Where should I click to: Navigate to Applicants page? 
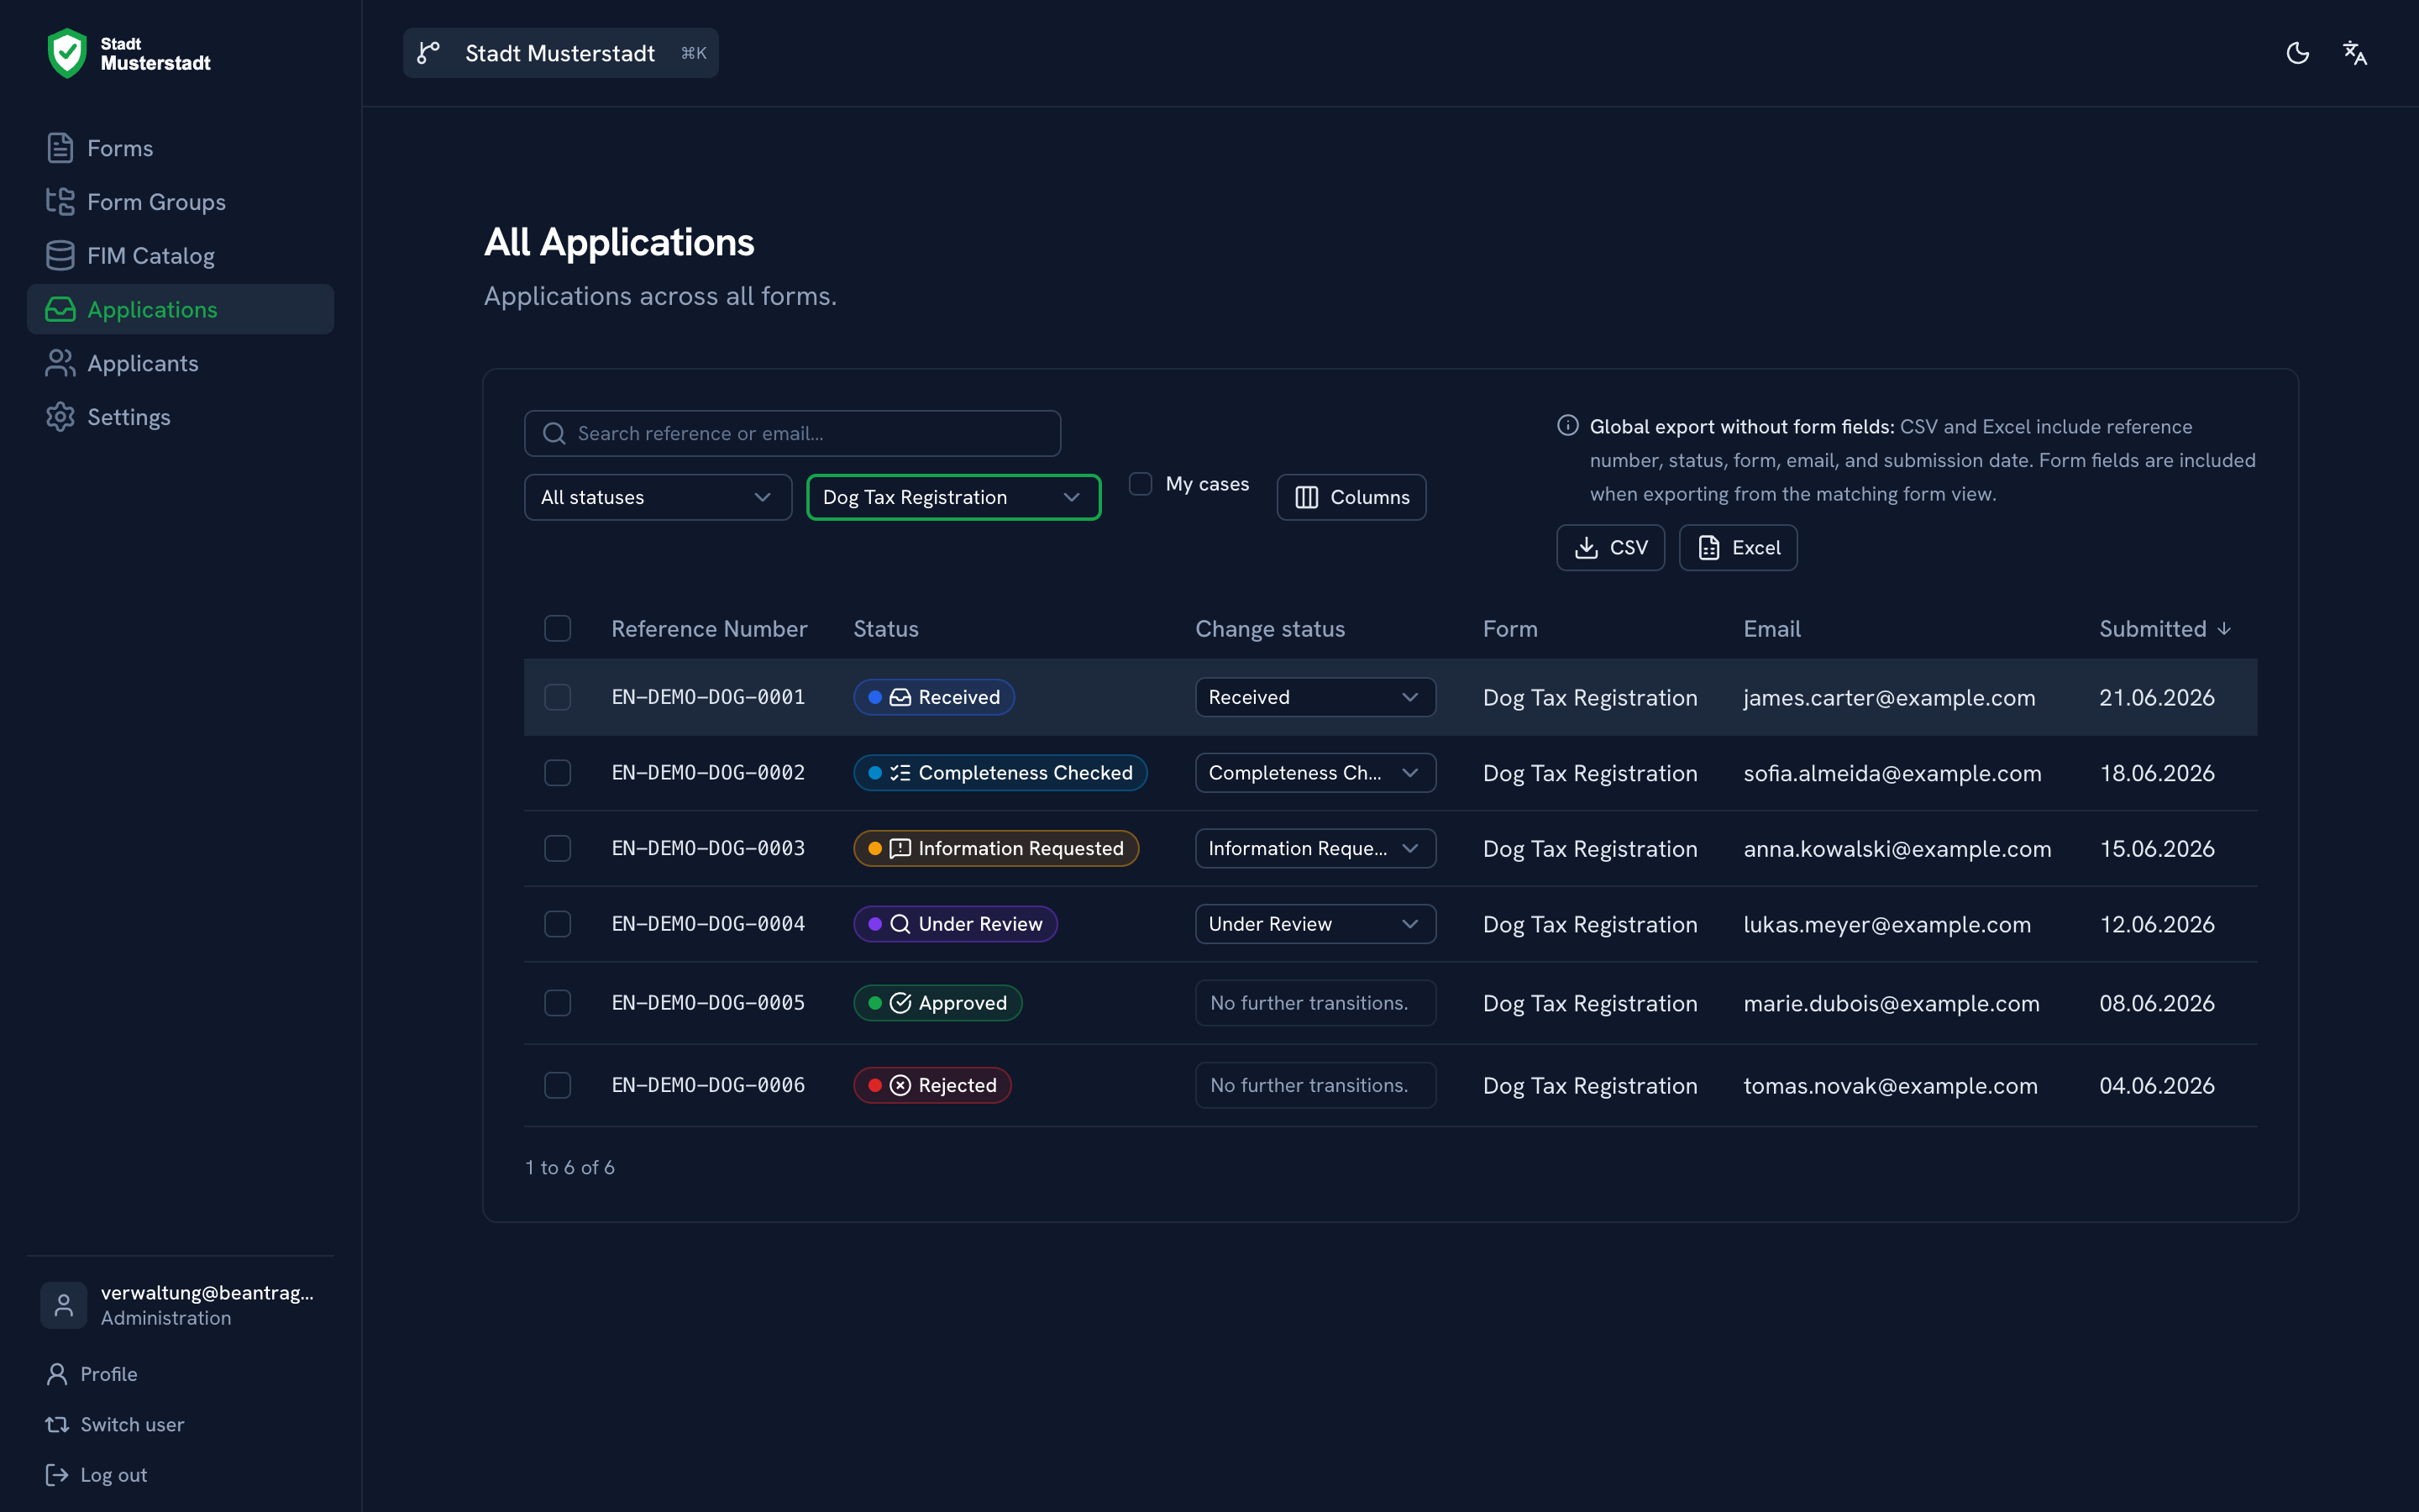[x=180, y=363]
